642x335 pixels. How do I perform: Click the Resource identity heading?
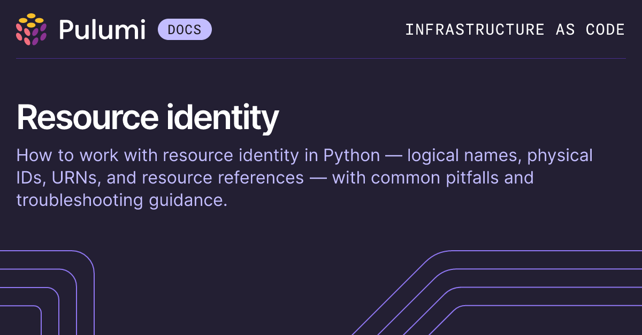(148, 117)
